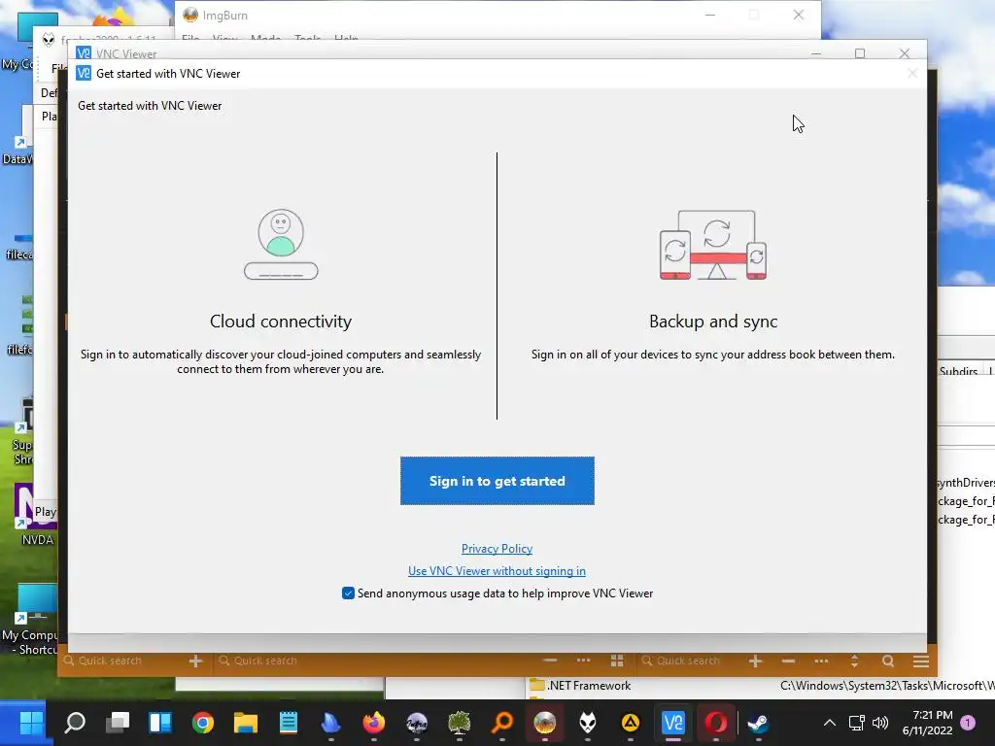
Task: Uncheck Send anonymous usage data checkbox
Action: pos(348,593)
